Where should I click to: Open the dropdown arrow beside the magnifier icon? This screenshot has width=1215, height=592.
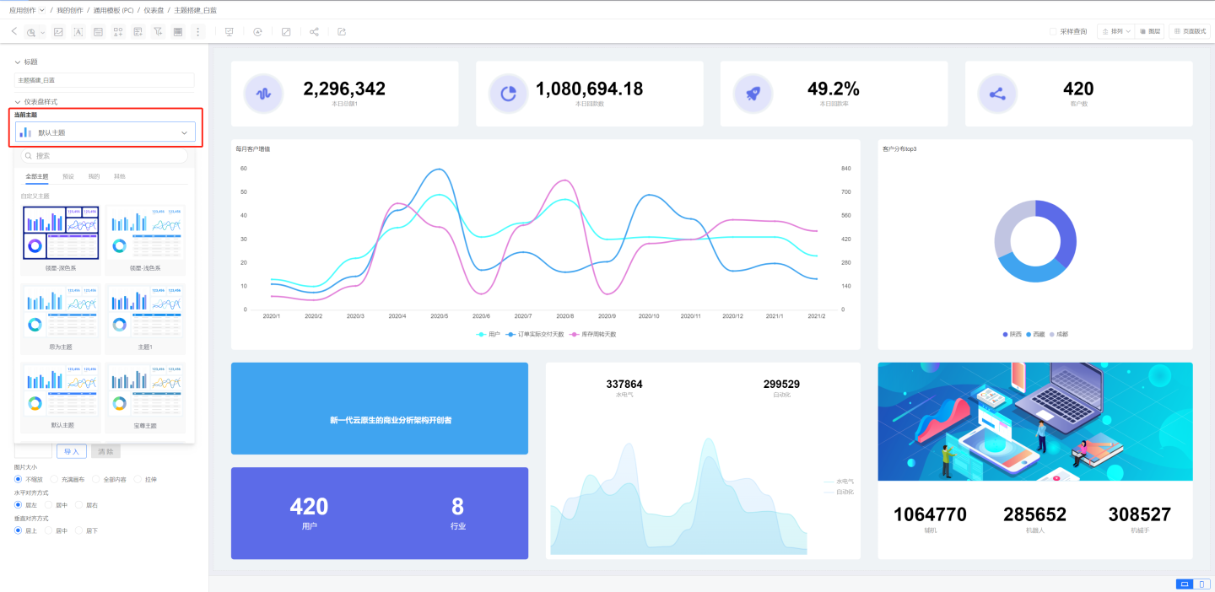click(42, 32)
